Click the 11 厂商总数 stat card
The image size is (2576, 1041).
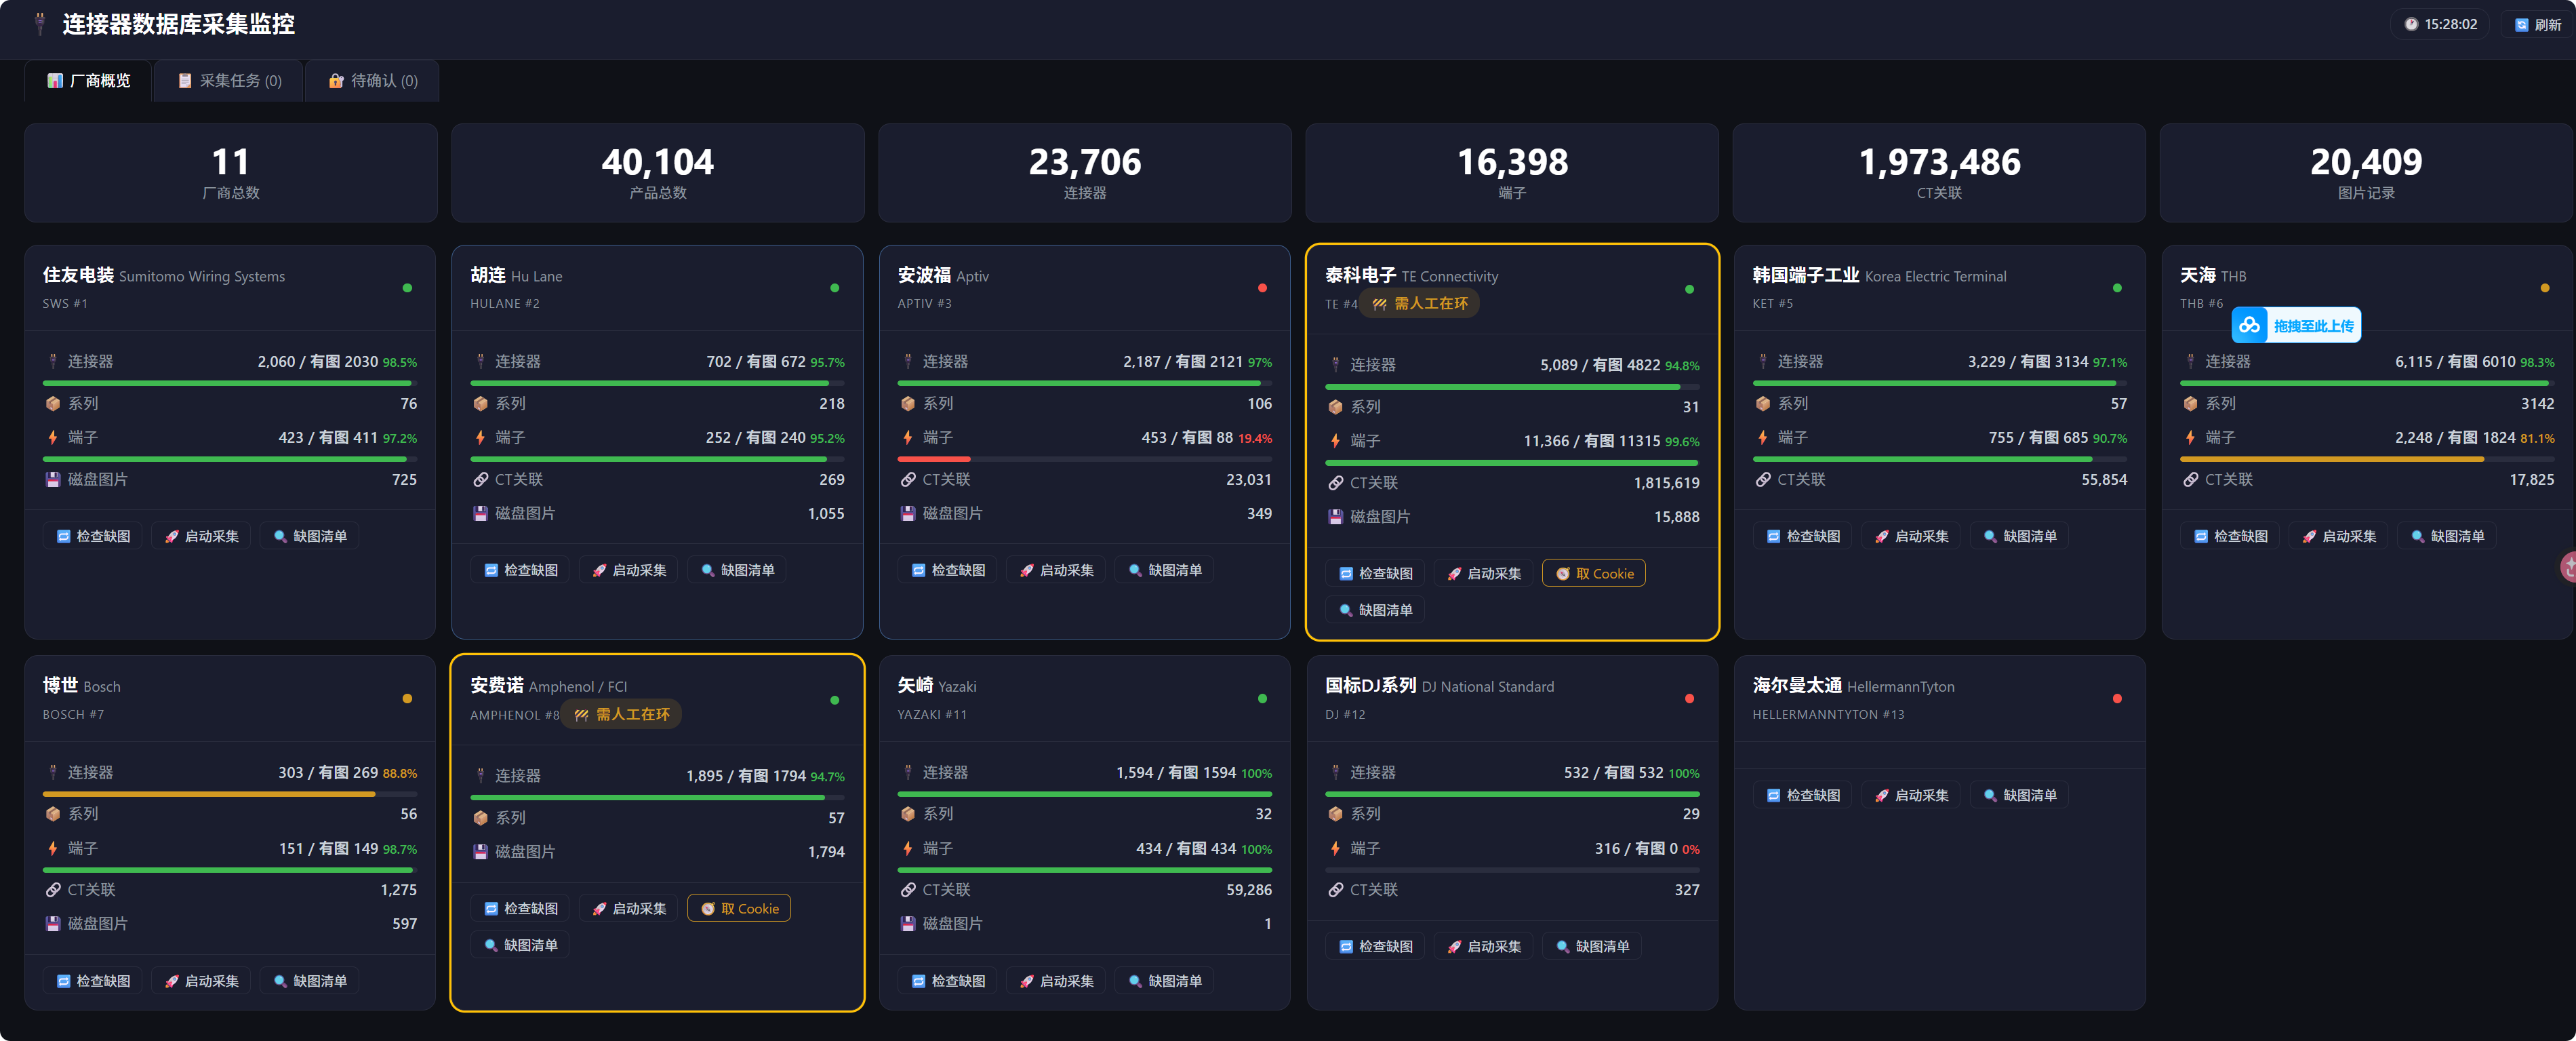coord(230,173)
